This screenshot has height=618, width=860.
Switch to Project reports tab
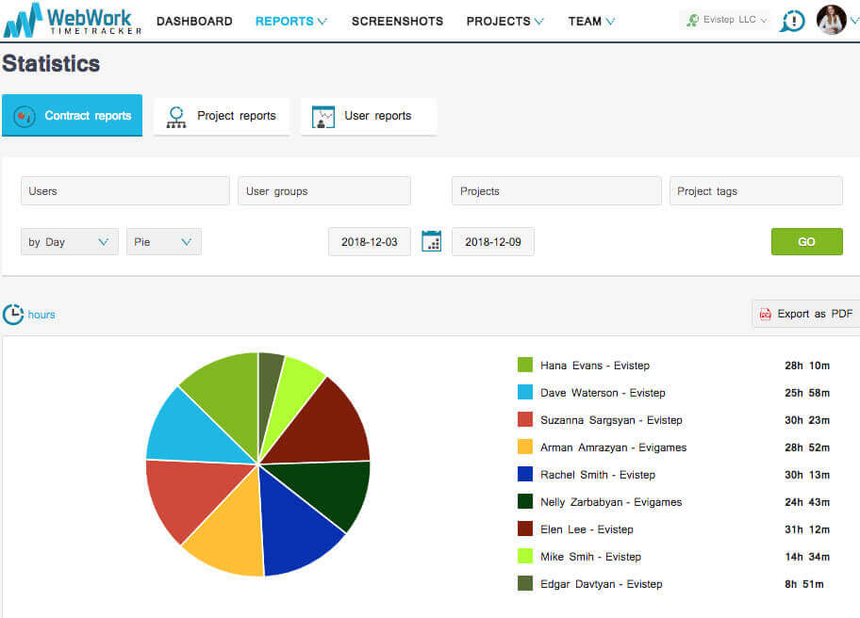click(222, 116)
